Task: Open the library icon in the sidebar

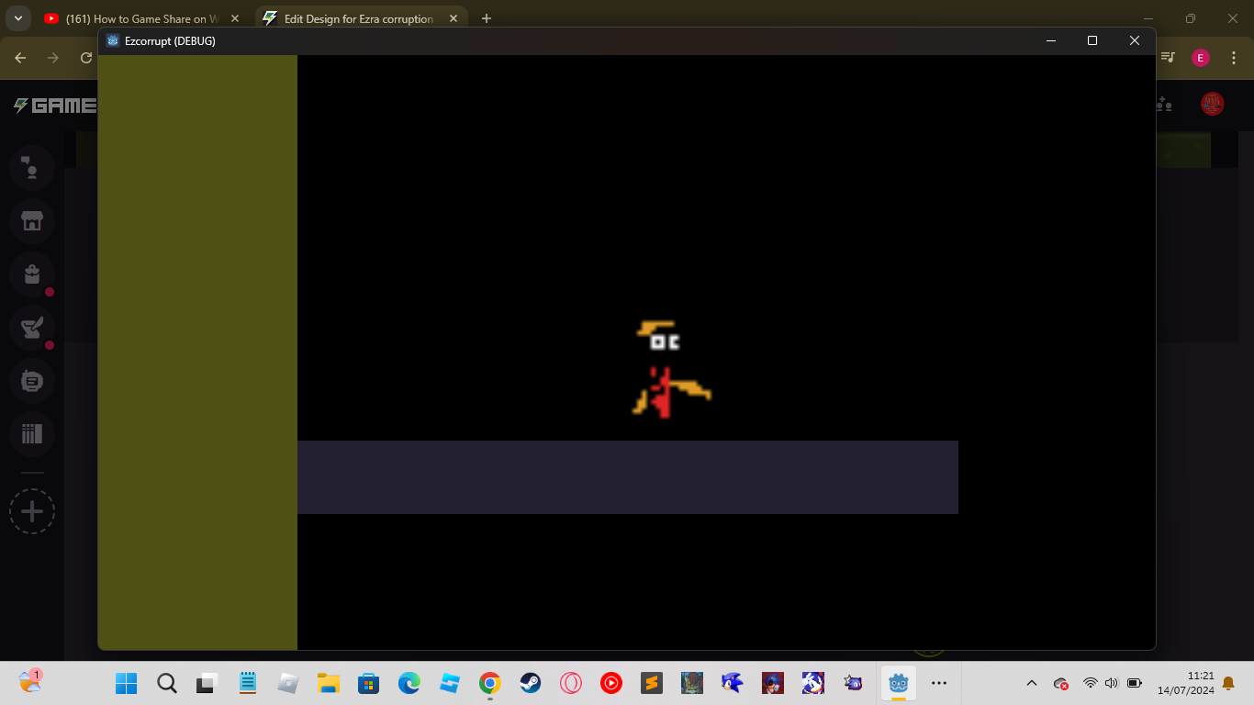Action: [32, 434]
